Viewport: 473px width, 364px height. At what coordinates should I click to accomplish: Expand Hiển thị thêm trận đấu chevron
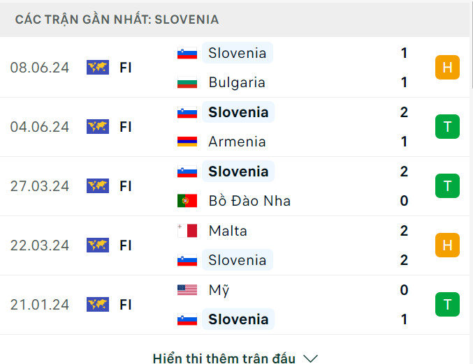point(311,358)
